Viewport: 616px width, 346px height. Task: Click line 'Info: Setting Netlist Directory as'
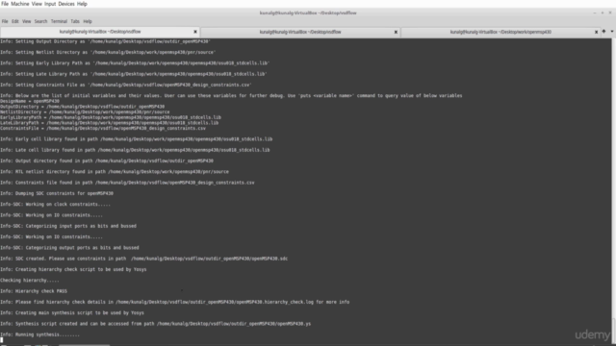[108, 52]
